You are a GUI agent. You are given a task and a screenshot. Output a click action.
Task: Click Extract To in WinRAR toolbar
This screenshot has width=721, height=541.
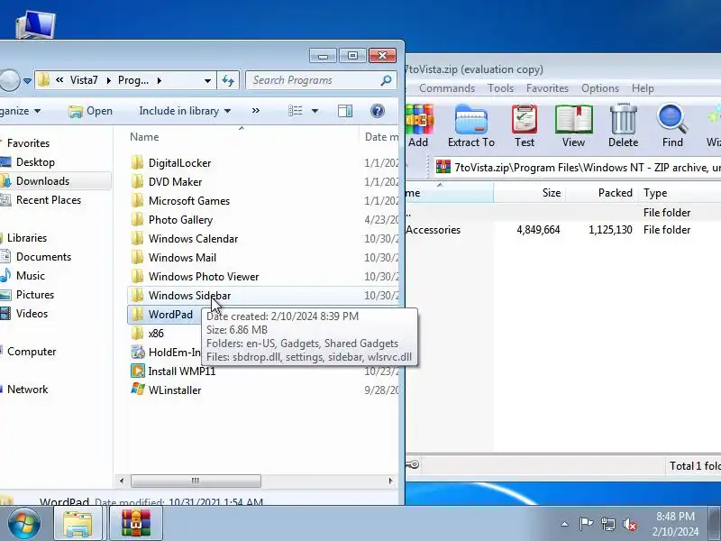[x=470, y=126]
